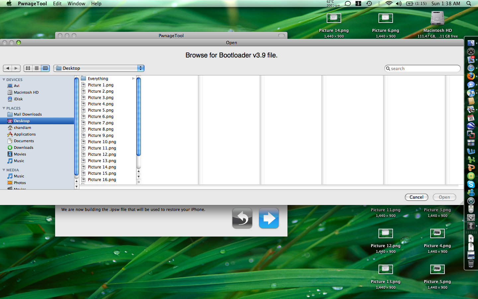The width and height of the screenshot is (478, 299).
Task: Open the Applications folder in sidebar
Action: coord(25,134)
